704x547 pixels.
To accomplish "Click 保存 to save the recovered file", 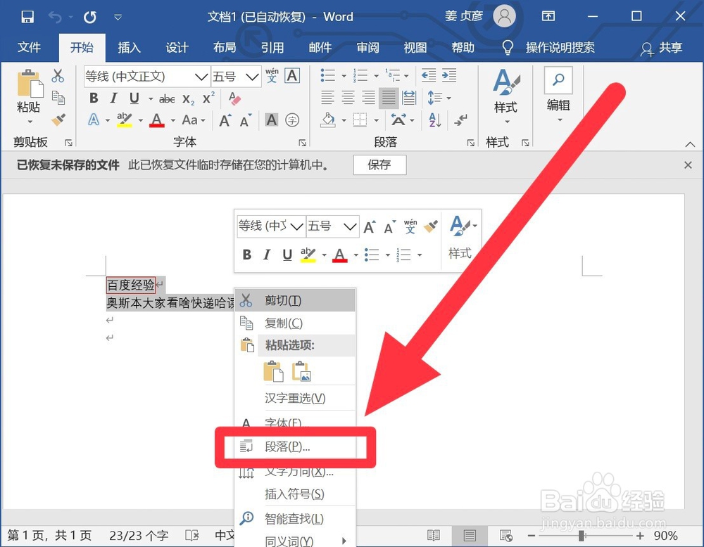I will [379, 165].
